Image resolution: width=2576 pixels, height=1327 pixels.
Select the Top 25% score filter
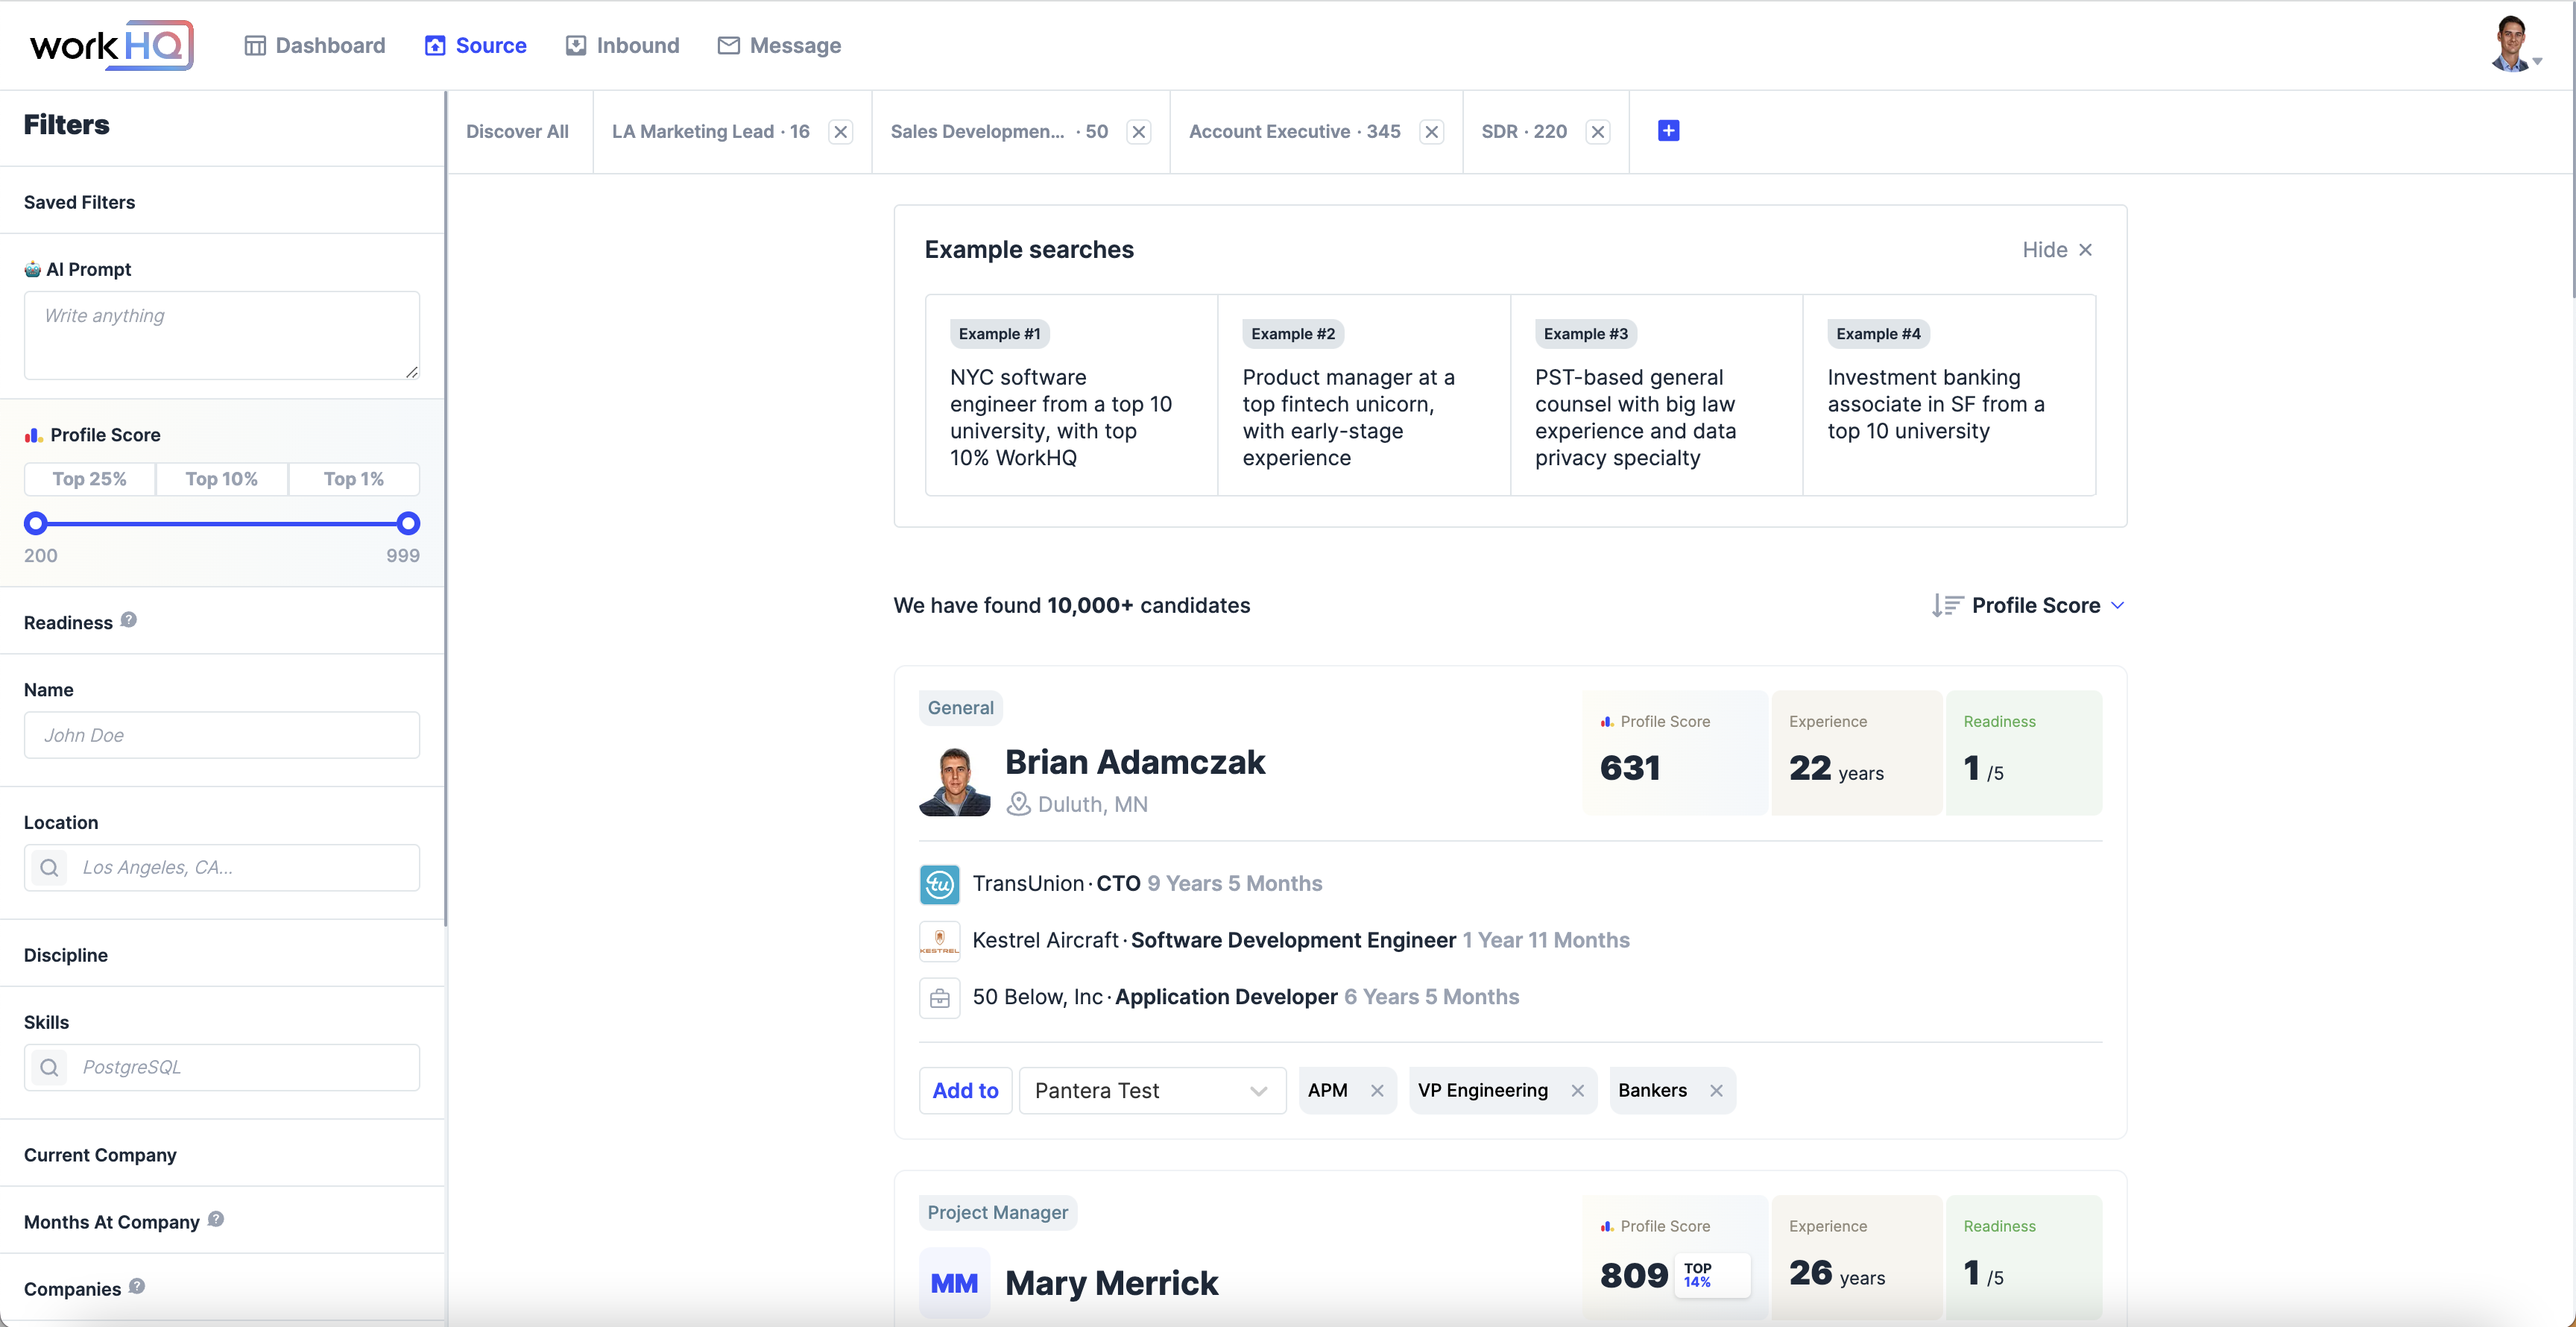click(x=90, y=479)
